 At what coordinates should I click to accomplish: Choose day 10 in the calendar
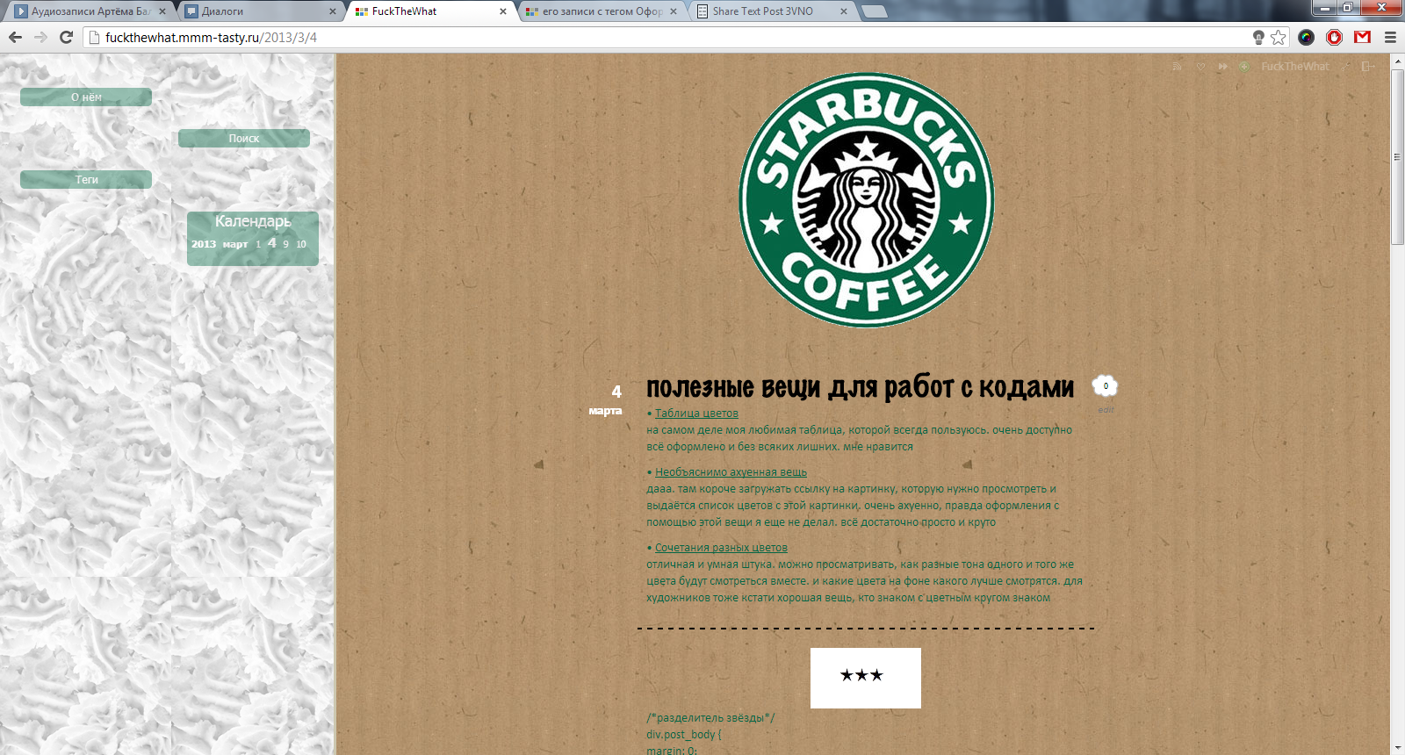point(301,245)
